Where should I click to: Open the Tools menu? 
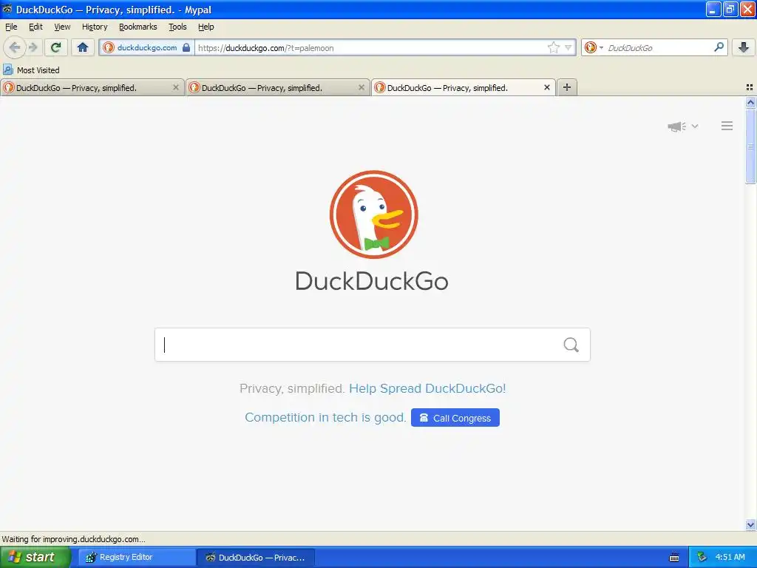tap(177, 27)
